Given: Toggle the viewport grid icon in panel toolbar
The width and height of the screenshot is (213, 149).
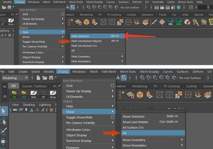Looking at the screenshot, I should click(x=51, y=110).
